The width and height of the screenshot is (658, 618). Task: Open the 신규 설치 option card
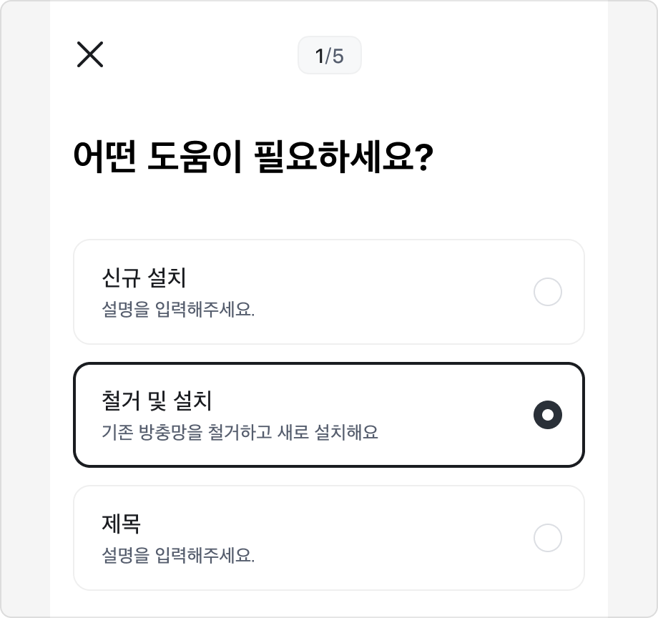tap(328, 292)
